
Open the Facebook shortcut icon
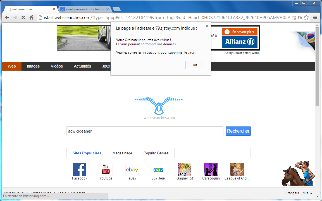pos(80,169)
